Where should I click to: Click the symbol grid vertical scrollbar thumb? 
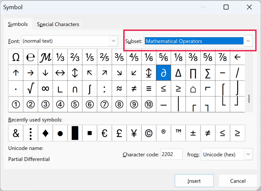point(249,99)
